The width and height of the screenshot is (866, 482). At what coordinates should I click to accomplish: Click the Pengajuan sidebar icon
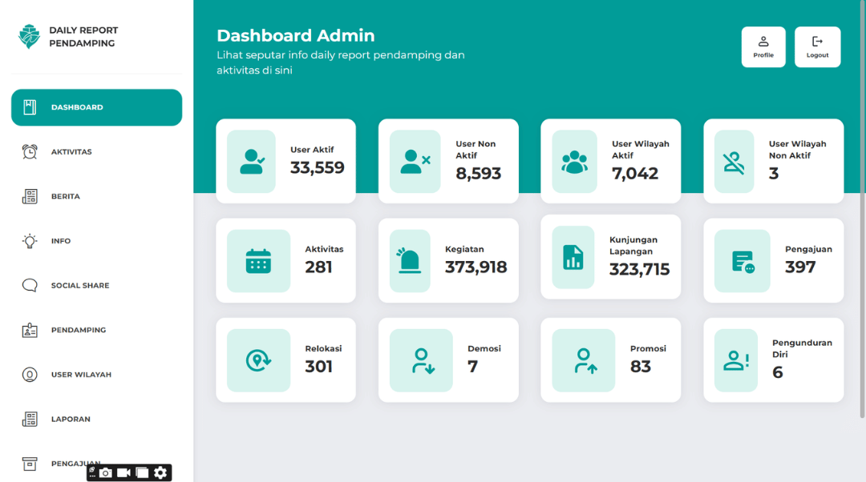(x=29, y=464)
